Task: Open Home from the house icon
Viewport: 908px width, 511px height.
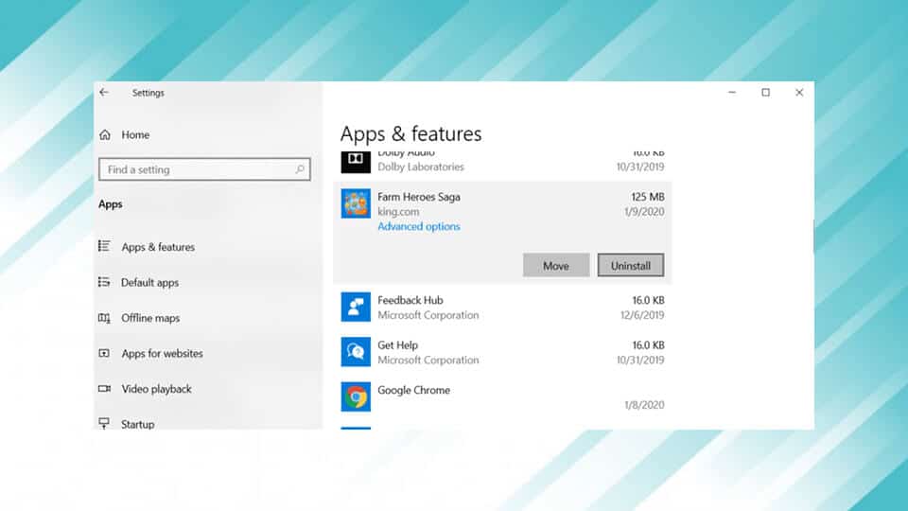Action: point(105,134)
